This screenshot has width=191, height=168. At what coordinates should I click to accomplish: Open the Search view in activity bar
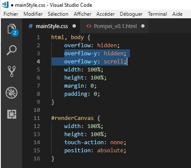click(12, 50)
